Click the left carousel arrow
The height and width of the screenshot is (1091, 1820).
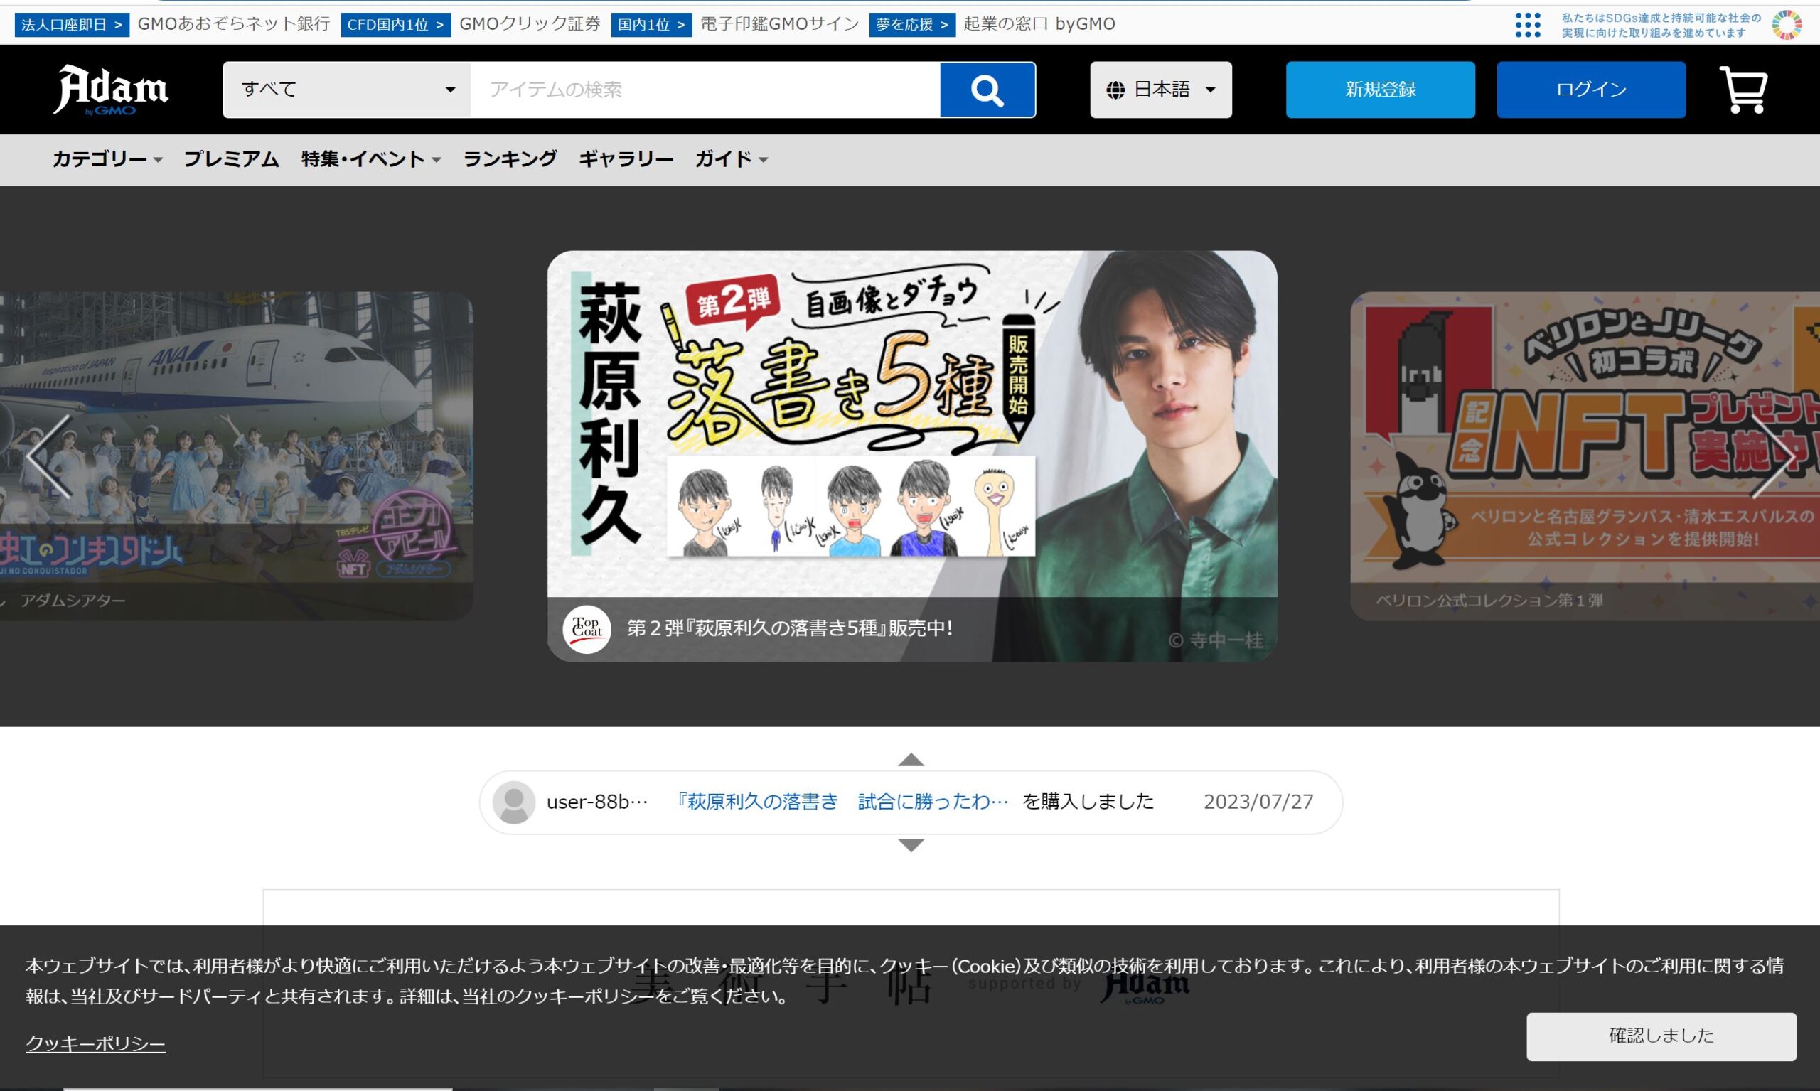(49, 456)
